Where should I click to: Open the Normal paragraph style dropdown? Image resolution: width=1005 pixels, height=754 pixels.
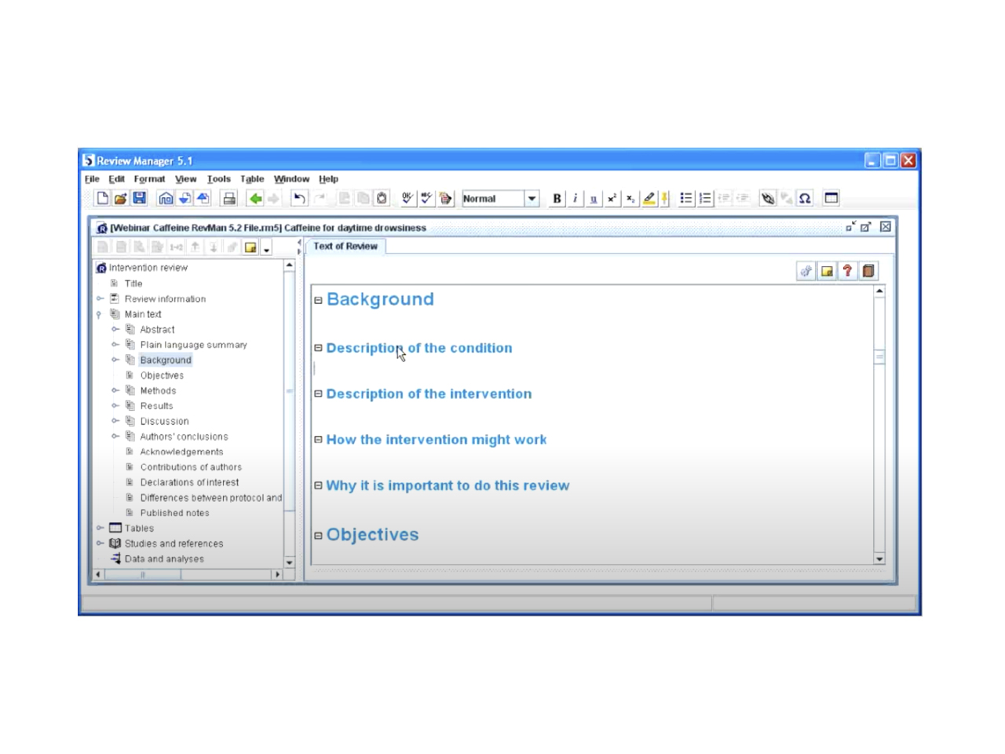pyautogui.click(x=532, y=199)
